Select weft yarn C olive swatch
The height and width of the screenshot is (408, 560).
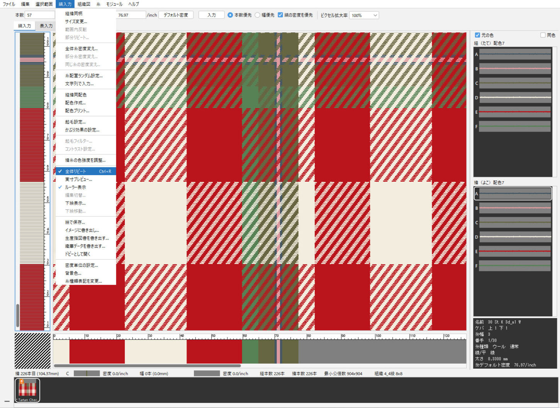point(514,223)
